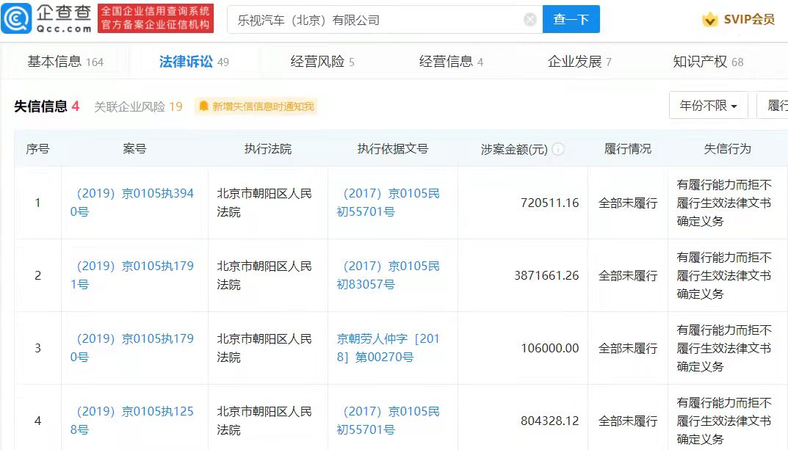Click the info icon beside 涉案金额(元) header

[x=557, y=149]
